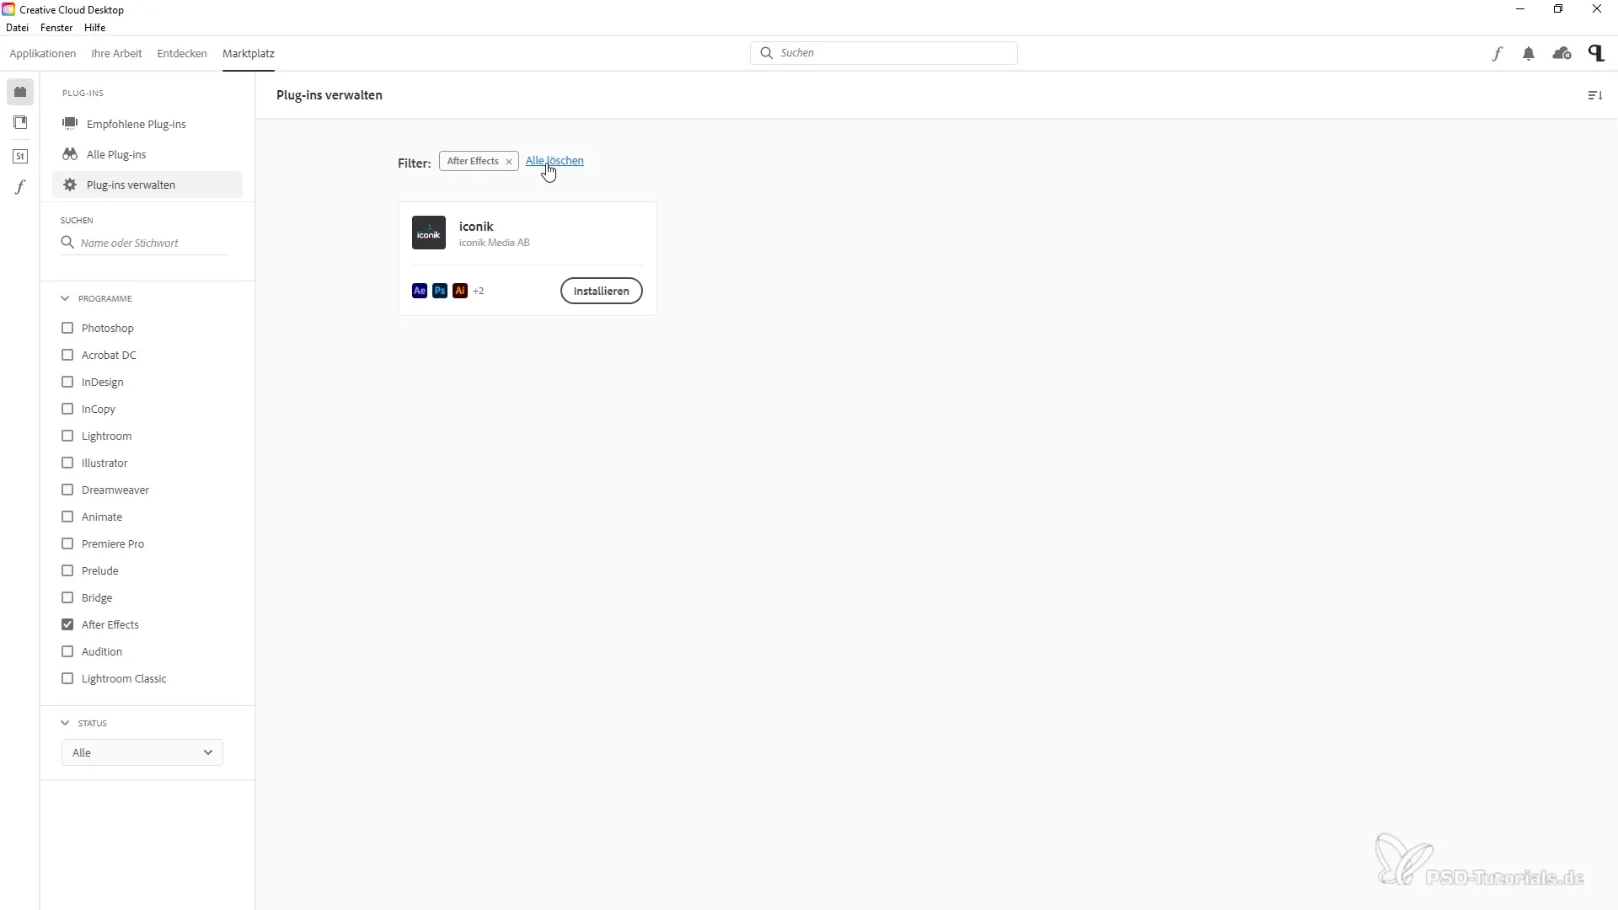The image size is (1618, 910).
Task: Restore down the Creative Cloud window
Action: (x=1558, y=9)
